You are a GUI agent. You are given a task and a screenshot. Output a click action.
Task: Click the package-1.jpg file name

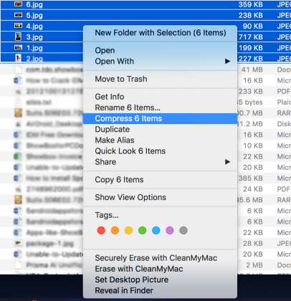tap(49, 244)
